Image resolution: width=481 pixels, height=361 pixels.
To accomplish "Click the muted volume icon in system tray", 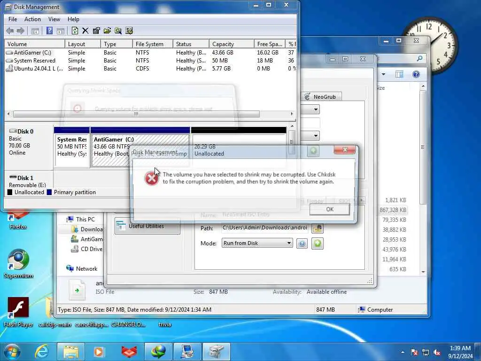I will [437, 353].
